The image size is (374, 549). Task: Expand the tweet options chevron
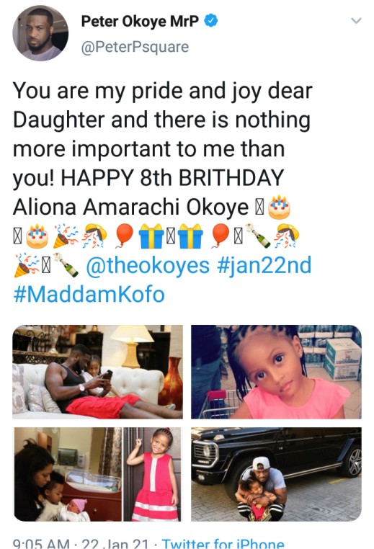click(356, 21)
